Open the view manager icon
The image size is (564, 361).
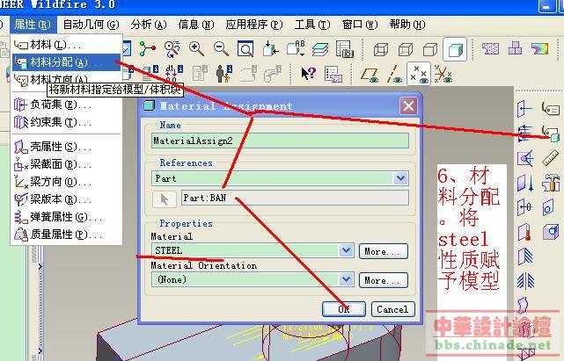(x=344, y=49)
